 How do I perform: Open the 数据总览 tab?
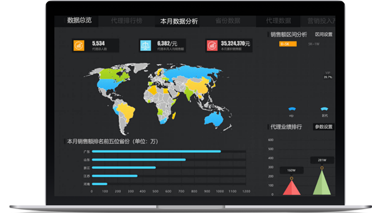(x=79, y=20)
